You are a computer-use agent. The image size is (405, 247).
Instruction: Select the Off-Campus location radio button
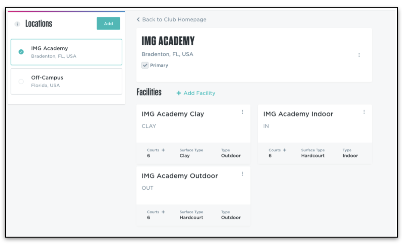21,81
